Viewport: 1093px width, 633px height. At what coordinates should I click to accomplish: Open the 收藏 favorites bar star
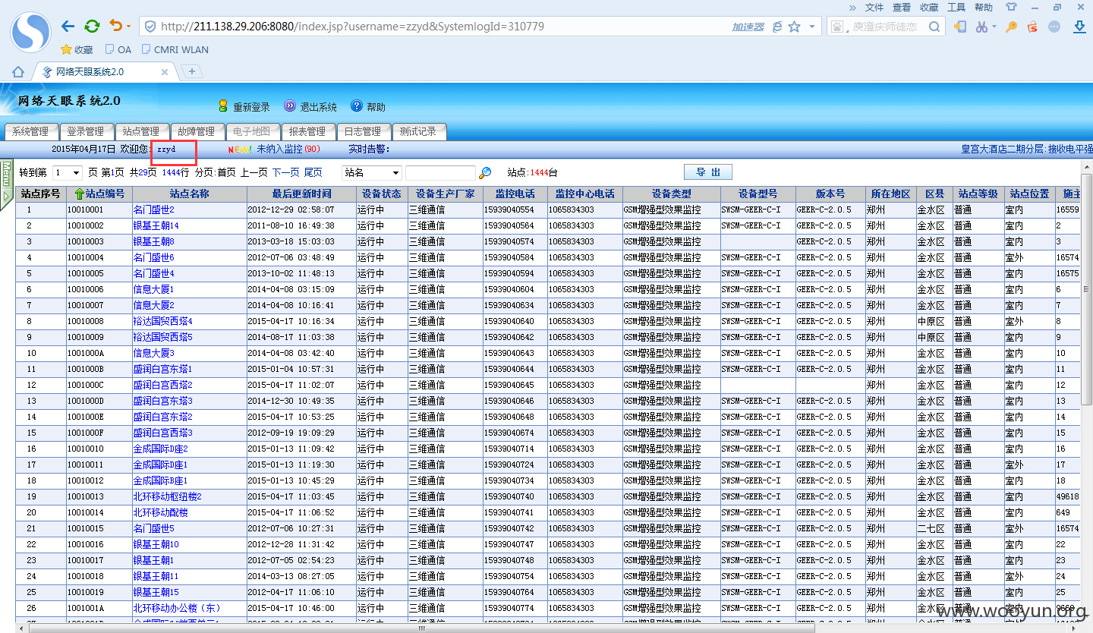(x=77, y=49)
